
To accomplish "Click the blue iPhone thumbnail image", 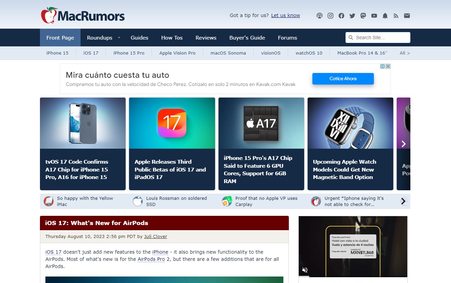I will pyautogui.click(x=83, y=123).
